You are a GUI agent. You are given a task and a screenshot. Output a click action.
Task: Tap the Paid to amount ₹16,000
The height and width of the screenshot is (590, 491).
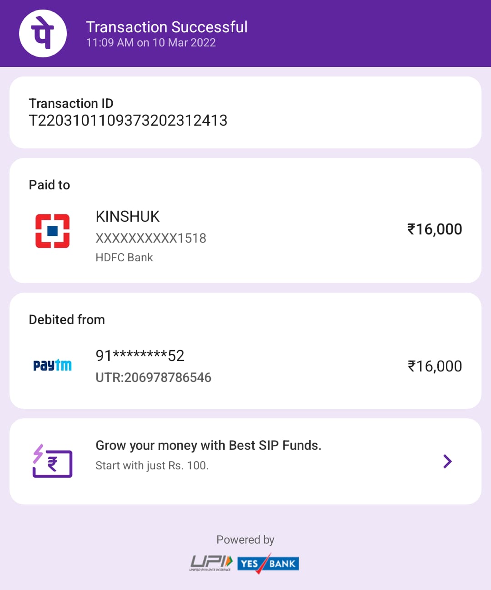(x=435, y=229)
